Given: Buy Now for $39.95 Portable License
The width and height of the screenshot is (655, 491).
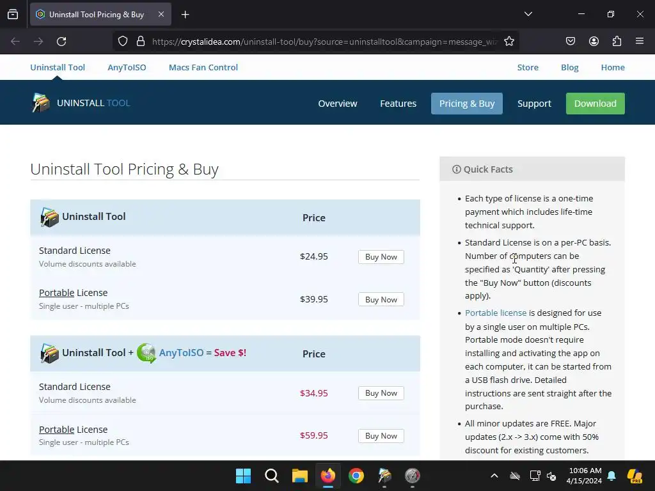Looking at the screenshot, I should [x=381, y=299].
